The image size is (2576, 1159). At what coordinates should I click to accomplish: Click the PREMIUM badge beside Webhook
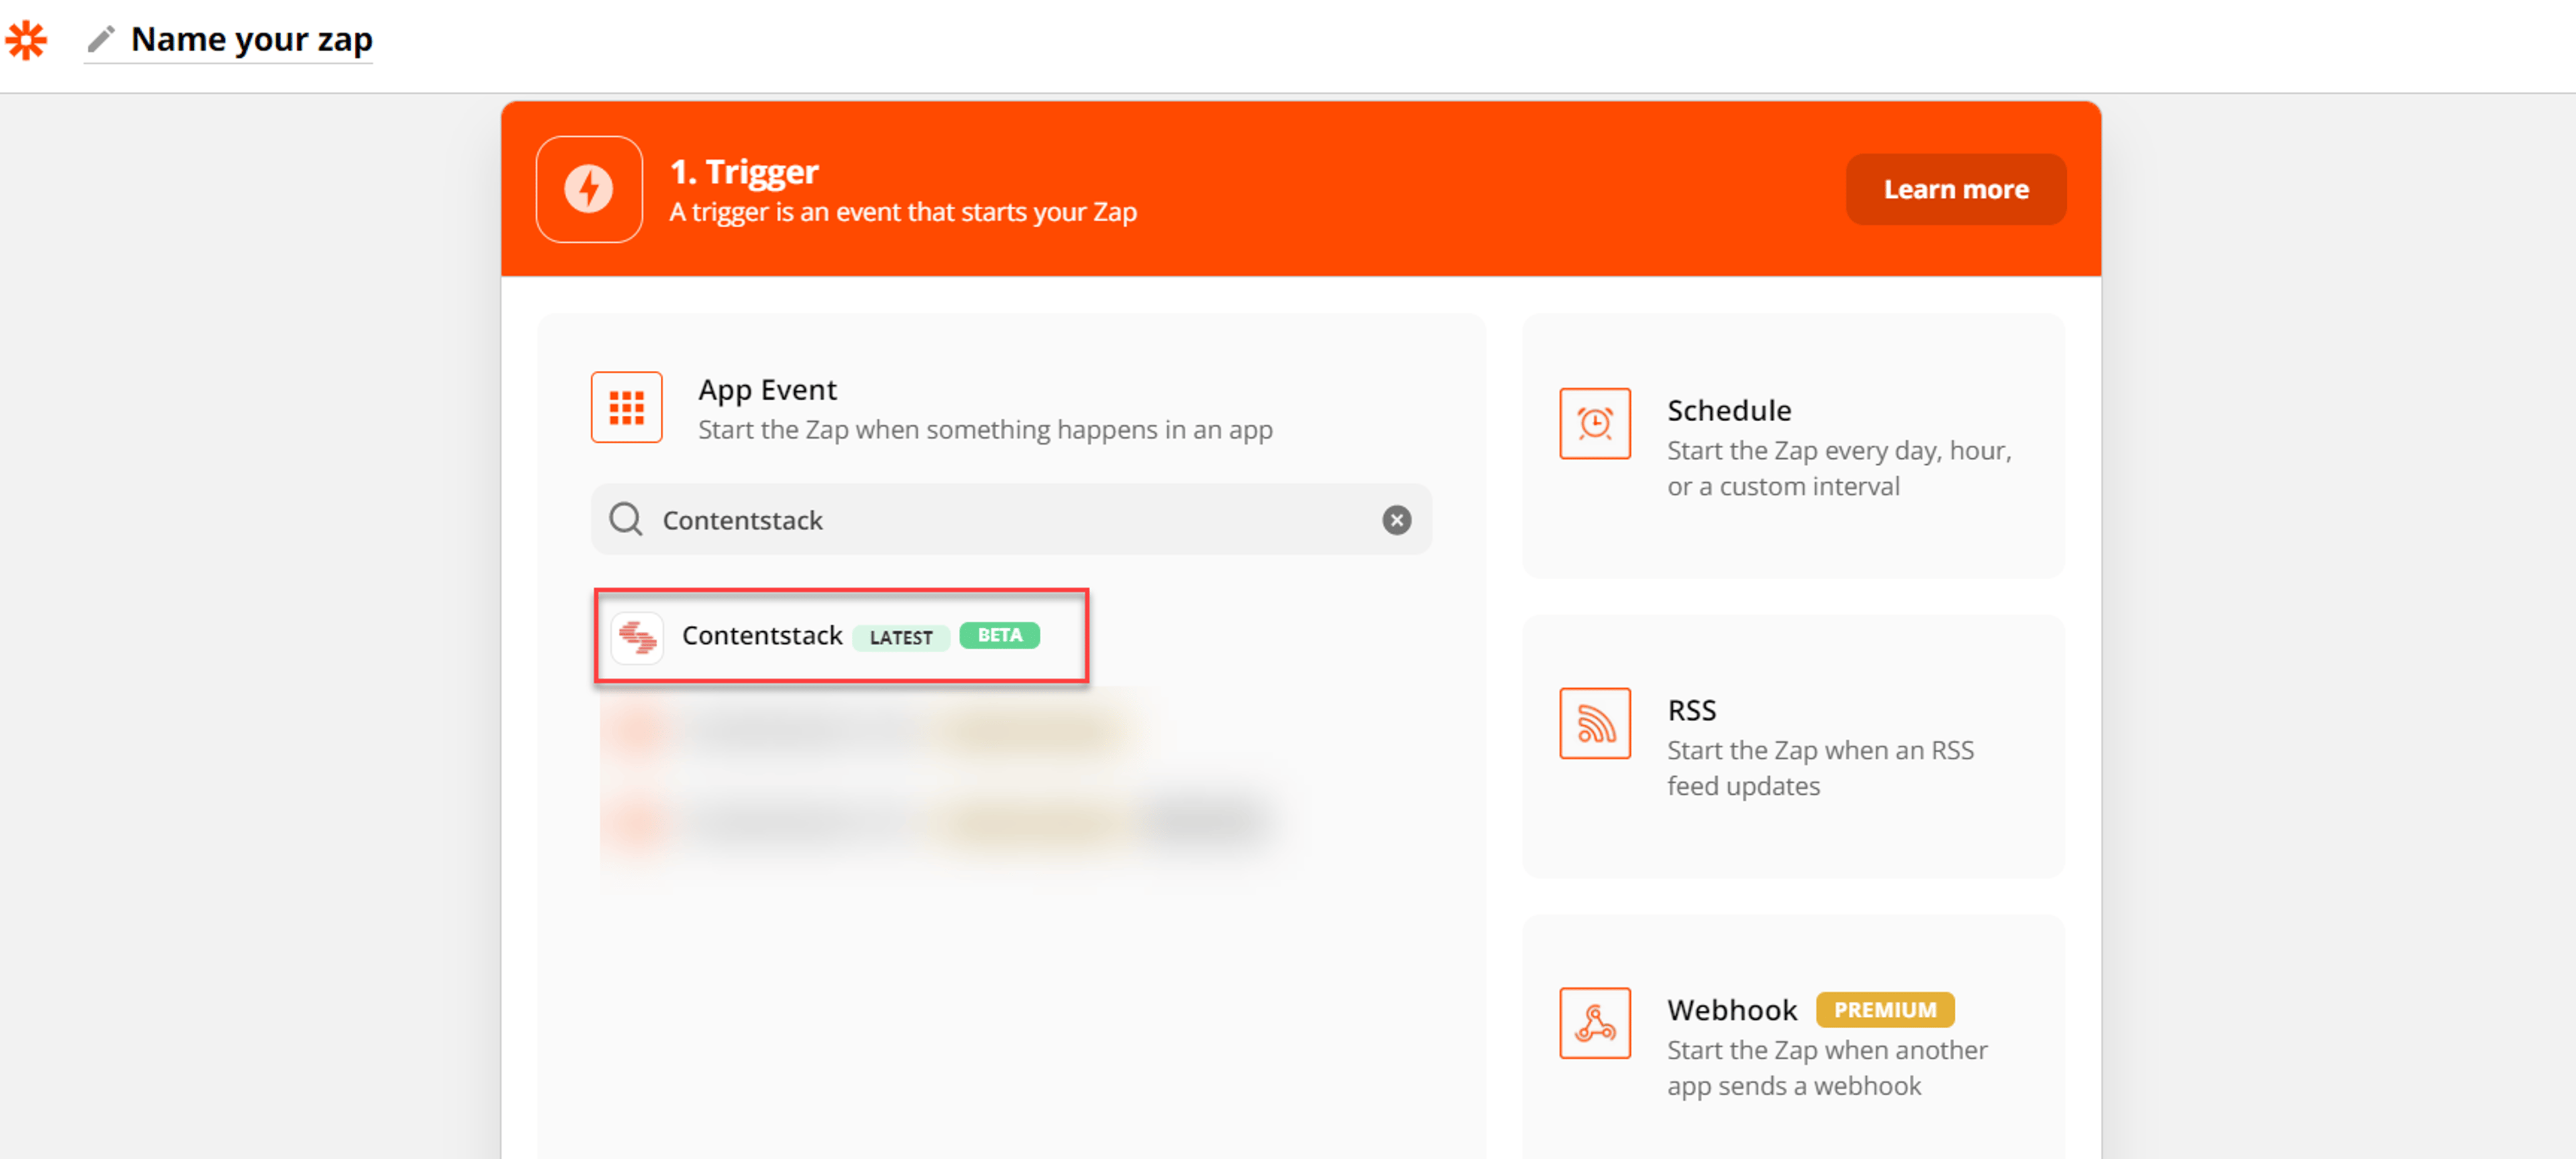1884,1010
